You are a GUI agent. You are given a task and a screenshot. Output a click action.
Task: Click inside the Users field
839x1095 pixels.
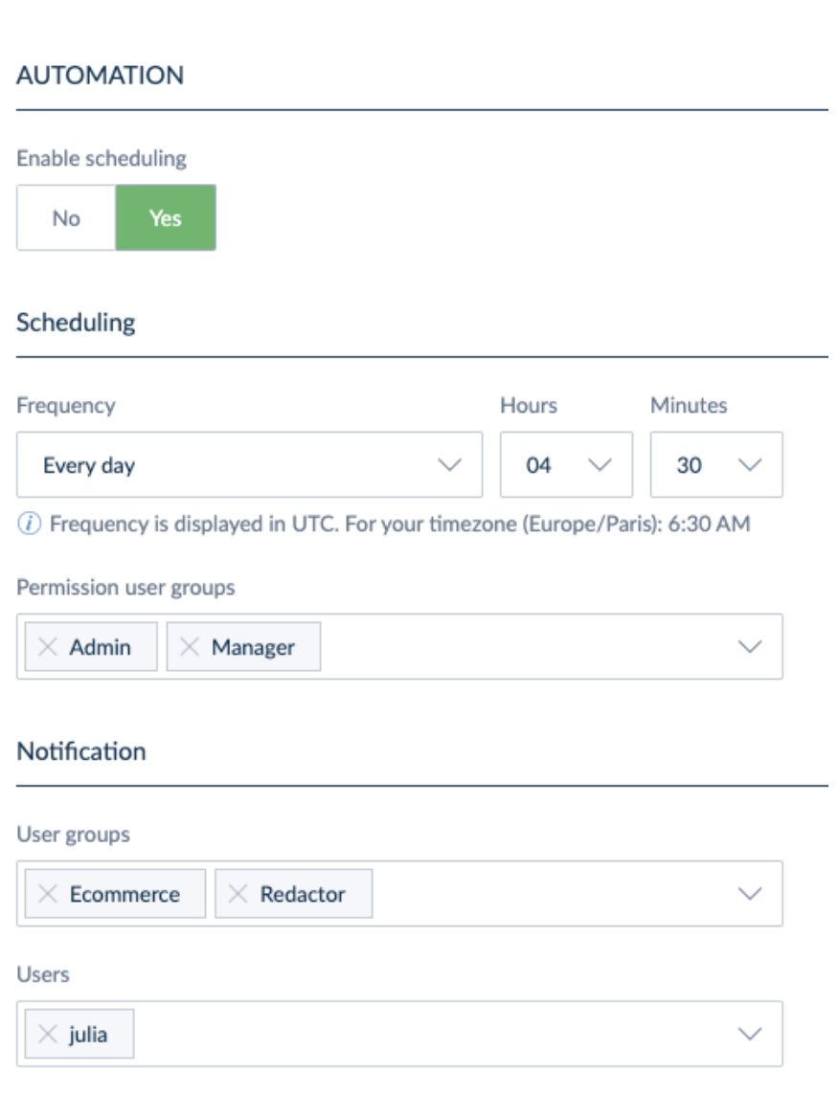pos(431,1035)
